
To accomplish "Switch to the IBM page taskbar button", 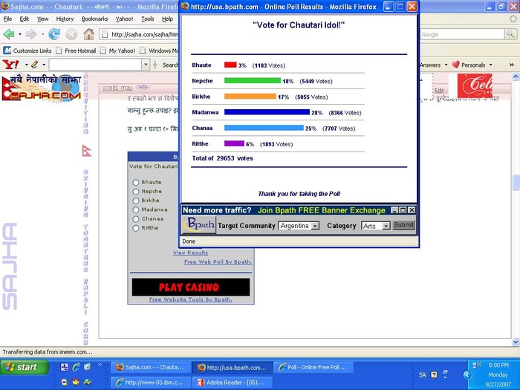I will (x=152, y=383).
